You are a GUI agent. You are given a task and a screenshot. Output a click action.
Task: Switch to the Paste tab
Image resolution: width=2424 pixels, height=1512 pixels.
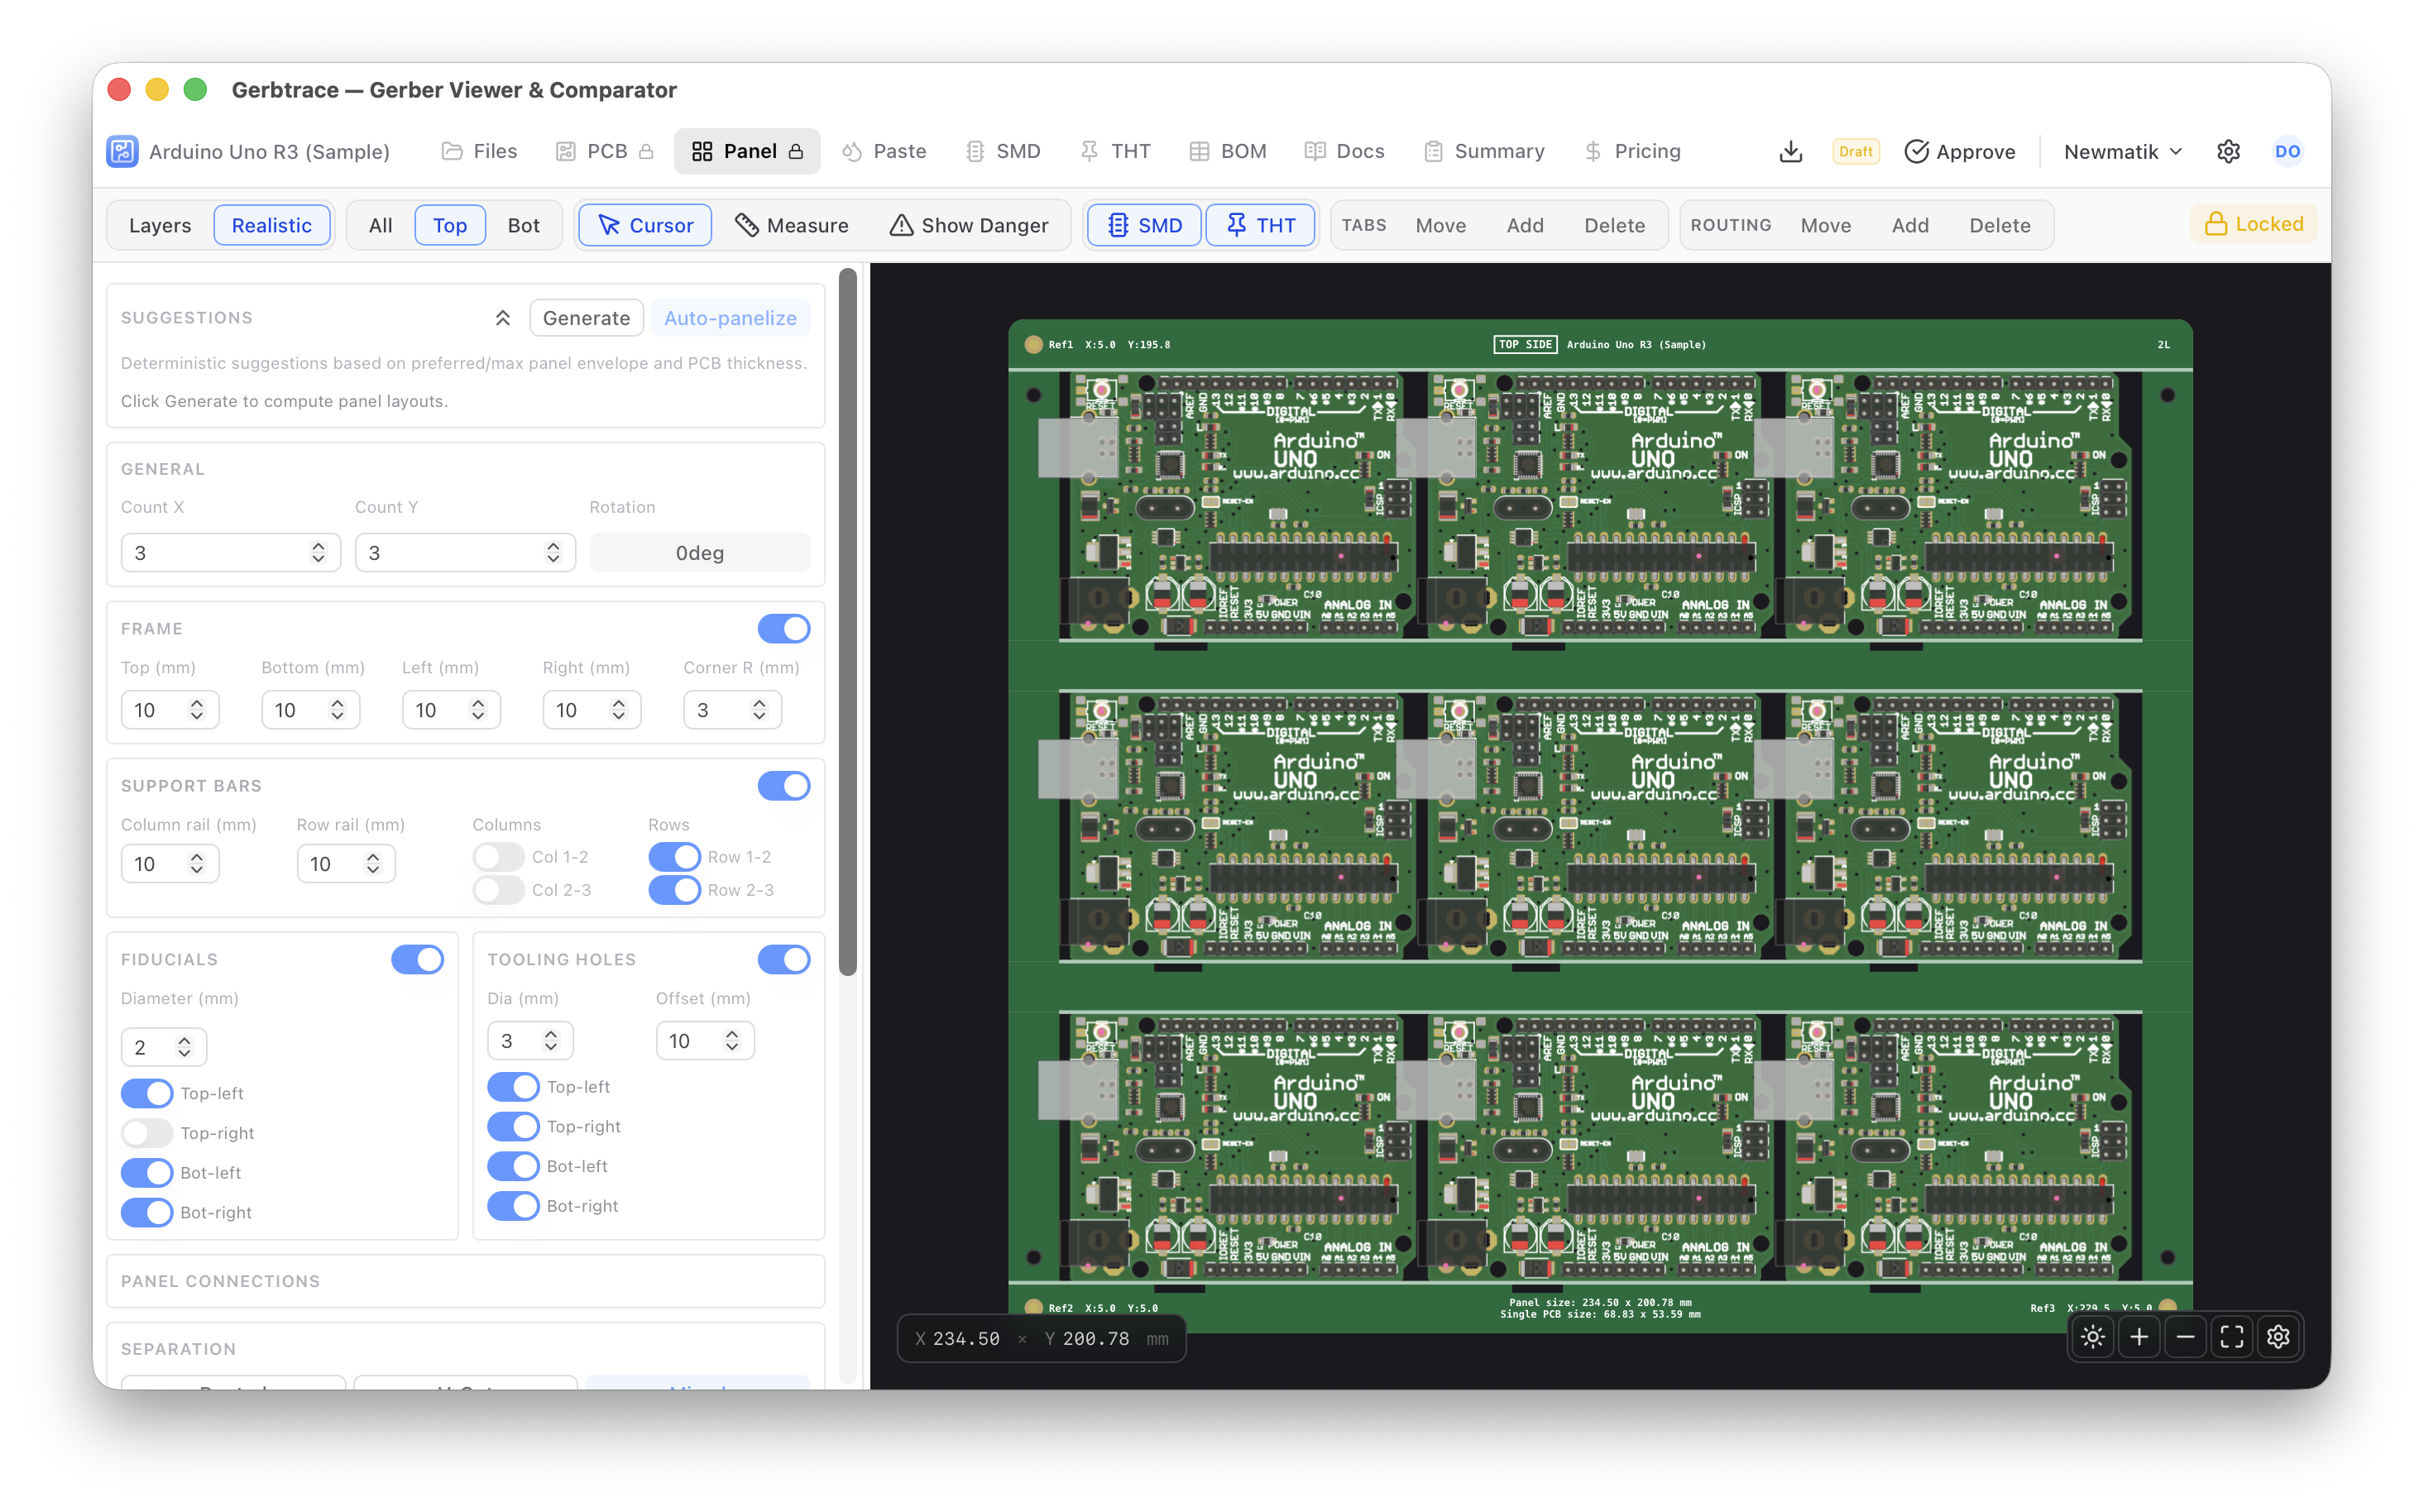coord(884,151)
